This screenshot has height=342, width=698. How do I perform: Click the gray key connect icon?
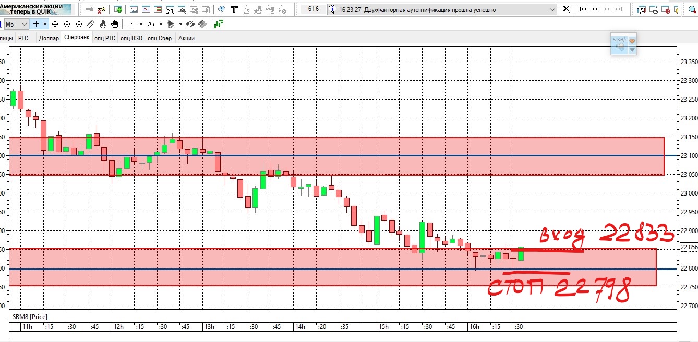89,9
